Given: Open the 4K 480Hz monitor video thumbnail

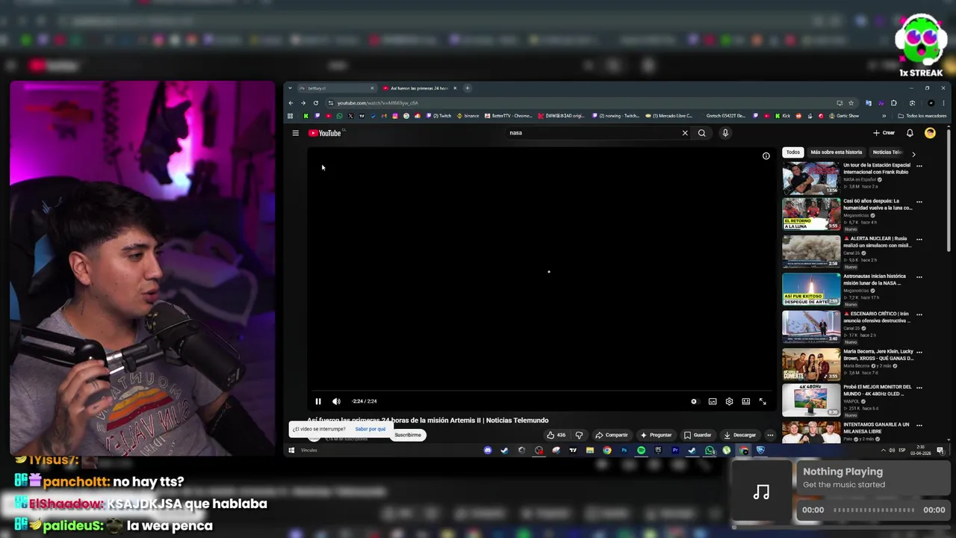Looking at the screenshot, I should pyautogui.click(x=811, y=401).
